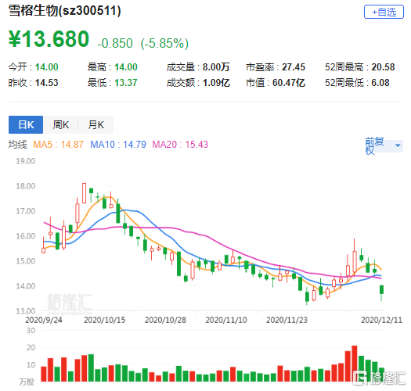Click the 2020/9/24 date axis label
Viewport: 411px width, 391px height.
point(44,320)
